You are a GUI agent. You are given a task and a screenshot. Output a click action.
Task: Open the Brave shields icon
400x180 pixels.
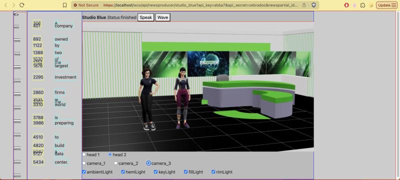(314, 5)
